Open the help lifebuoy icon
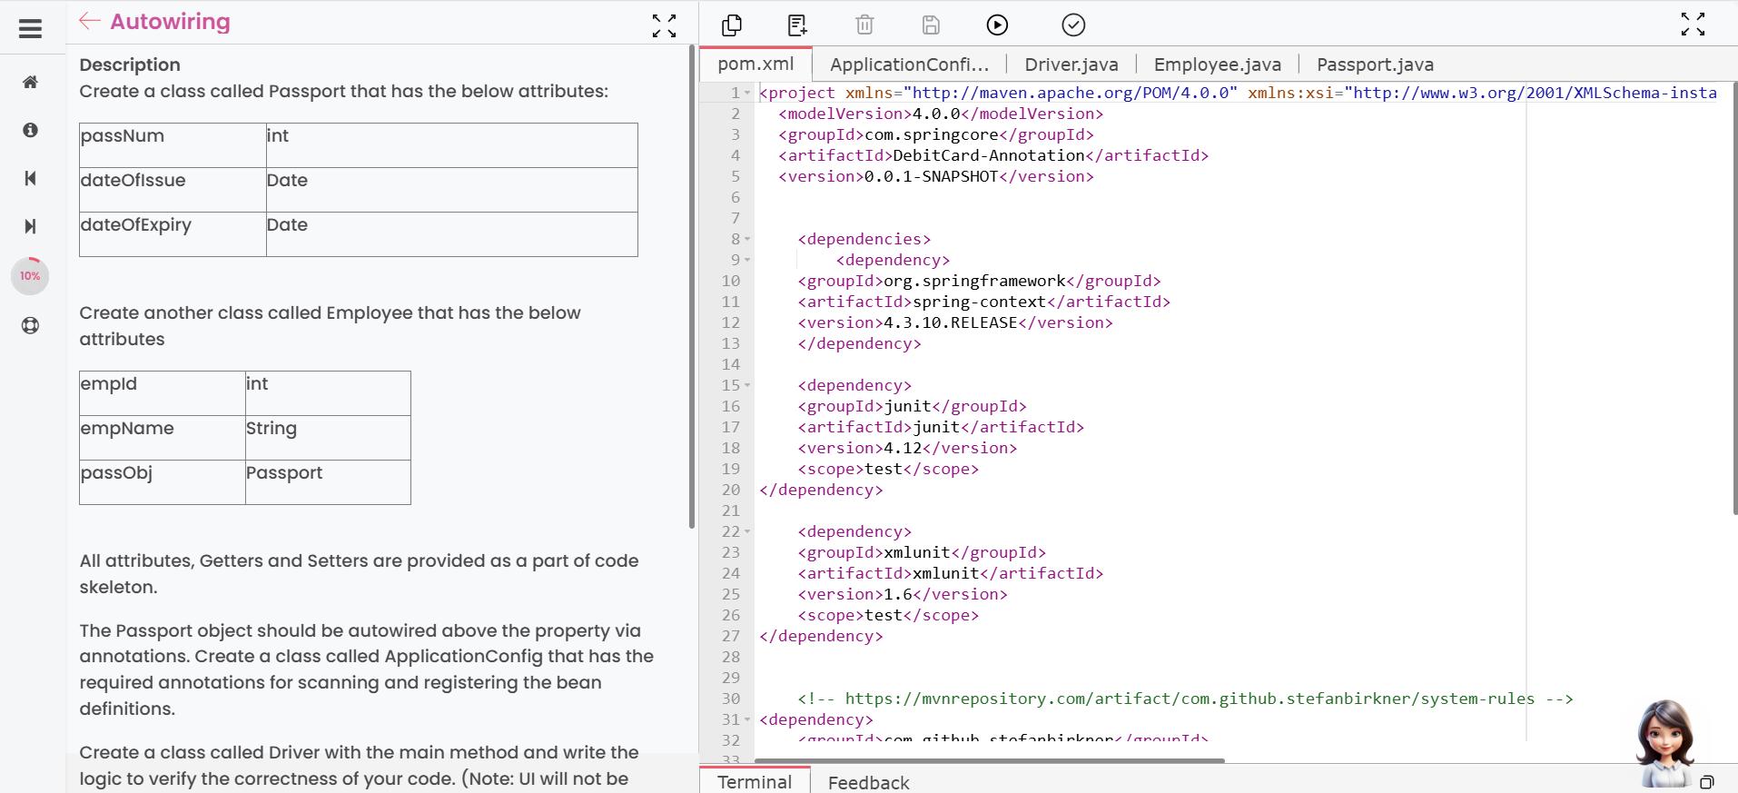This screenshot has height=793, width=1738. coord(30,325)
